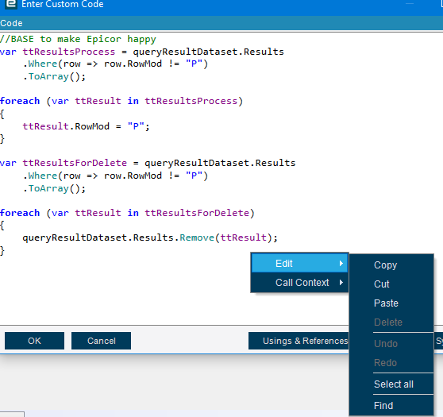Dismiss the dialog with the Cancel button
Screen dimensions: 443x417
coord(101,341)
